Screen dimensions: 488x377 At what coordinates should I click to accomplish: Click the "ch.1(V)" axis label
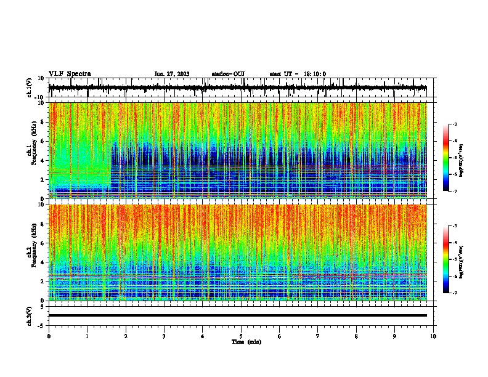point(30,87)
